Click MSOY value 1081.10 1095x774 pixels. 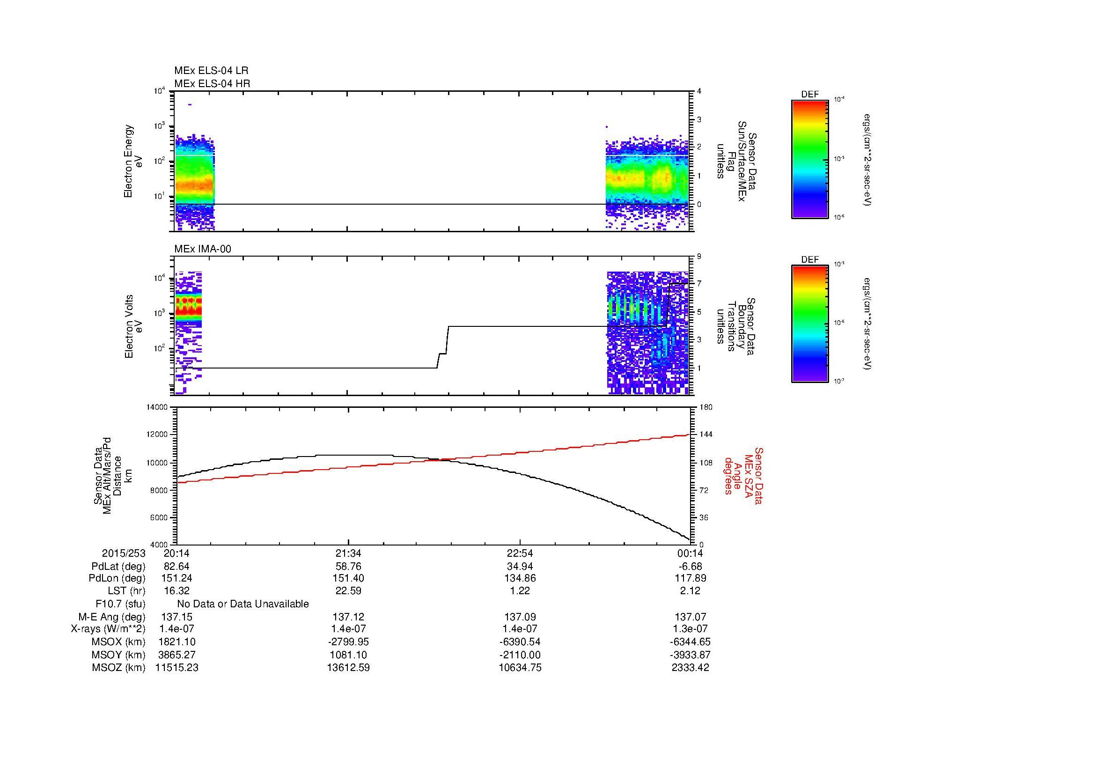(348, 655)
